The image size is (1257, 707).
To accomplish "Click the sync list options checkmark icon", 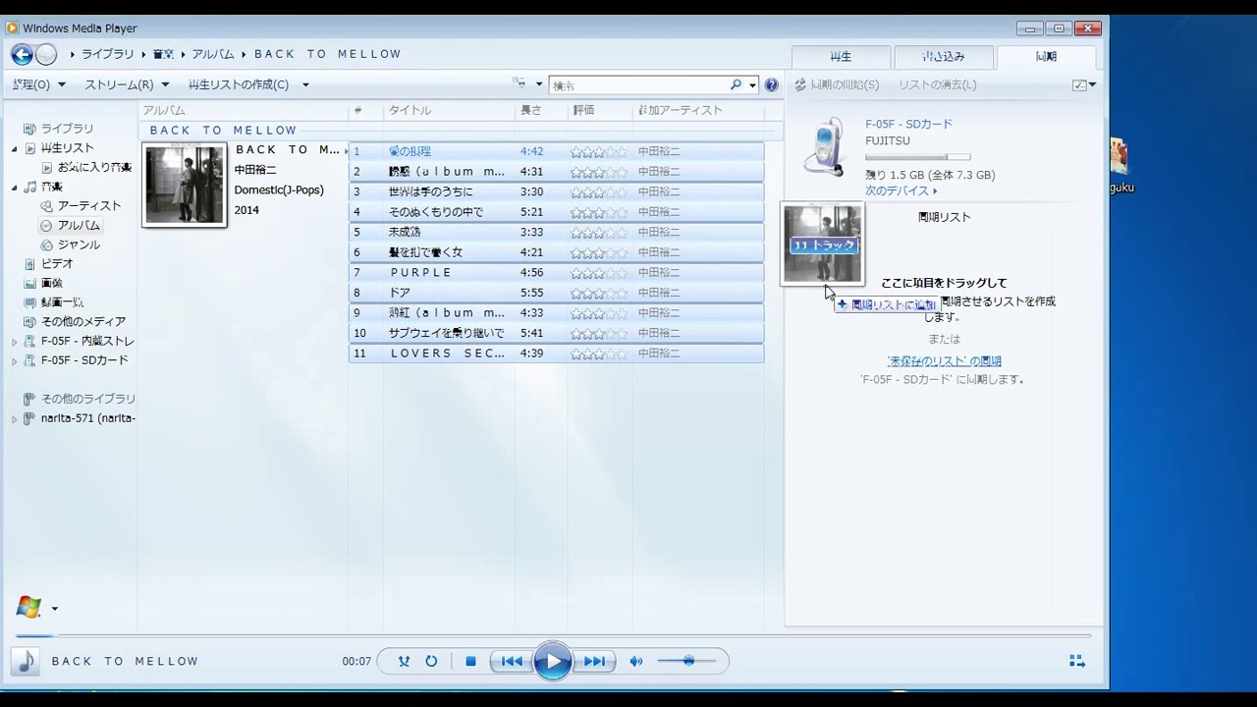I will (x=1079, y=85).
